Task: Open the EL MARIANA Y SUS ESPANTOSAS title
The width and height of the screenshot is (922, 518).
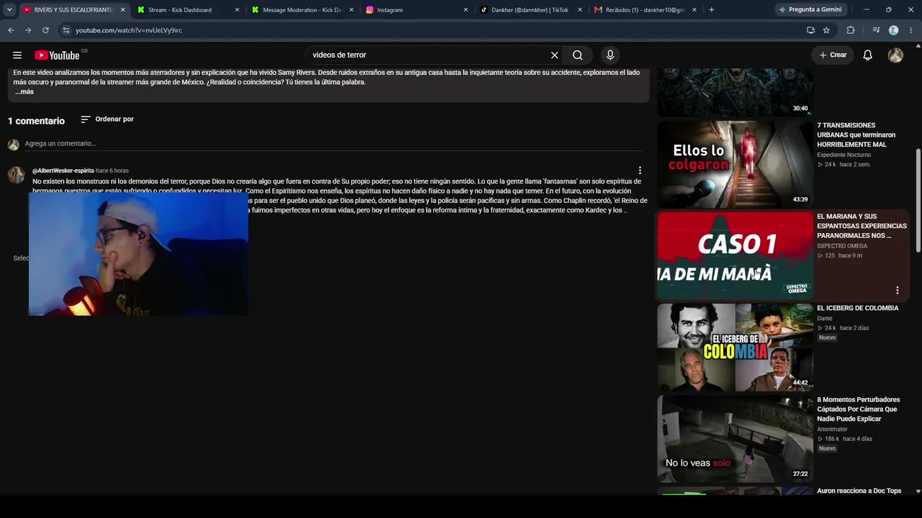Action: pyautogui.click(x=861, y=226)
